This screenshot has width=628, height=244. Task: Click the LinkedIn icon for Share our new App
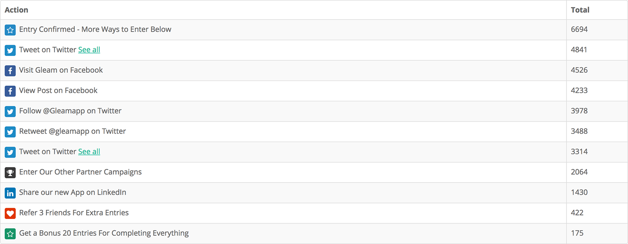[10, 193]
